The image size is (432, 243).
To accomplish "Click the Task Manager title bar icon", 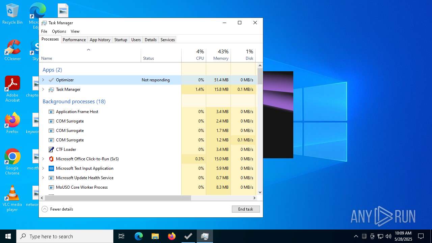I will pos(44,23).
